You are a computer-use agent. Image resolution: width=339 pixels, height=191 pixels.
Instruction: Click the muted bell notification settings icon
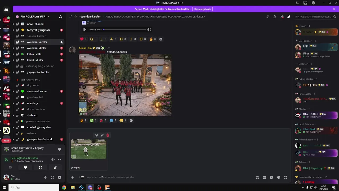[275, 16]
